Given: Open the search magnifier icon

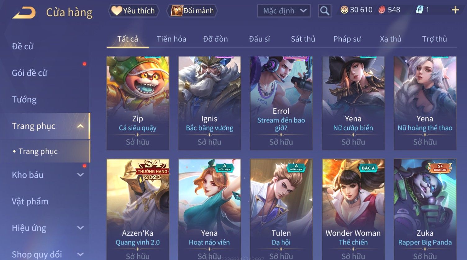Looking at the screenshot, I should coord(324,11).
